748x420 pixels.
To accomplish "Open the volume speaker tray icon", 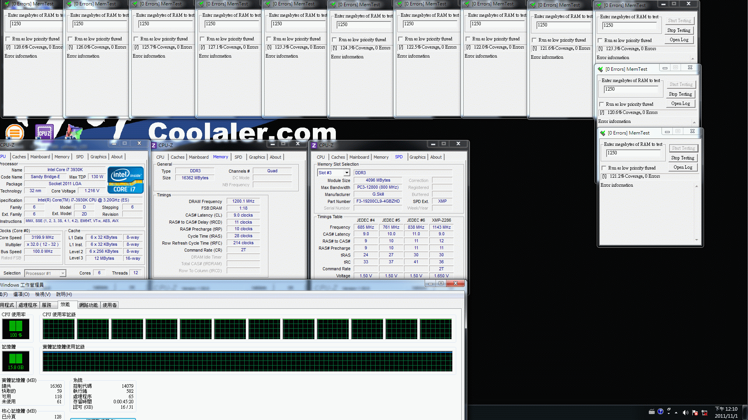I will pos(686,413).
